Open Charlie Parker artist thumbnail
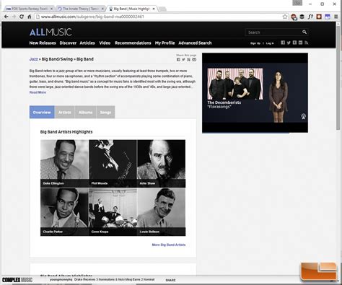The width and height of the screenshot is (342, 285). click(x=64, y=212)
